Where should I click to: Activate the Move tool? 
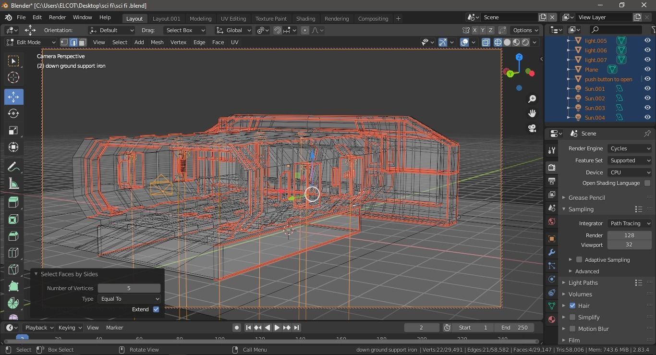pos(13,97)
